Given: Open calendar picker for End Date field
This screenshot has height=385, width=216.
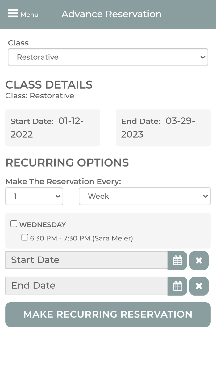Looking at the screenshot, I should [x=177, y=286].
